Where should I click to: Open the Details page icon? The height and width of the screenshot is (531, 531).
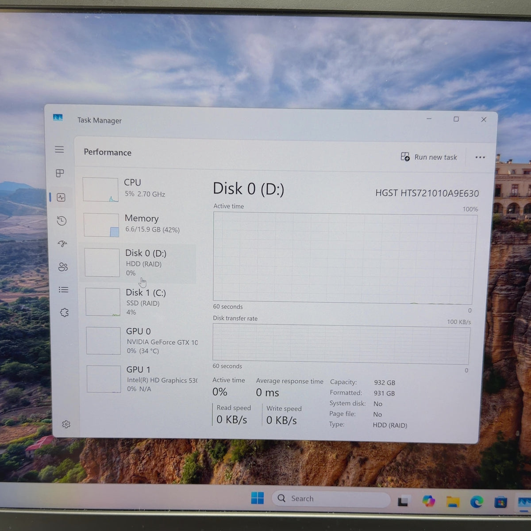(64, 289)
